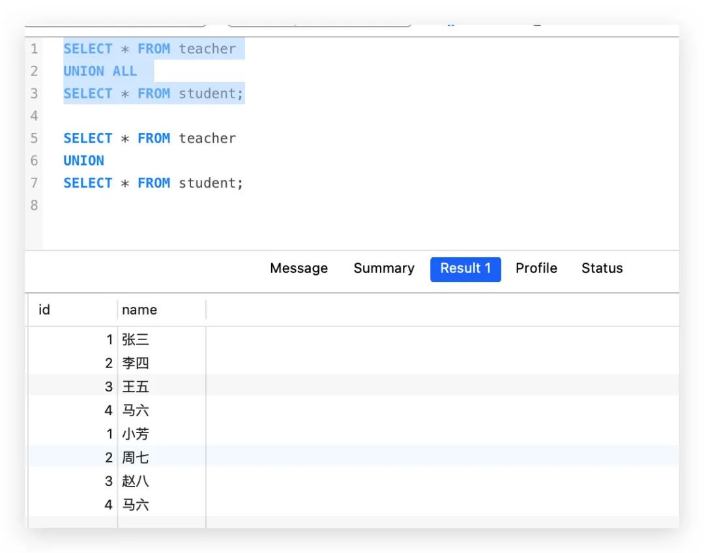This screenshot has height=553, width=704.
Task: Click line number 3 in the gutter
Action: click(x=34, y=94)
